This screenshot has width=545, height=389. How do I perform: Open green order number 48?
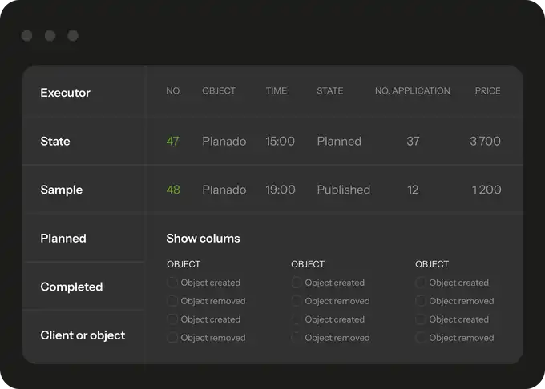coord(173,190)
